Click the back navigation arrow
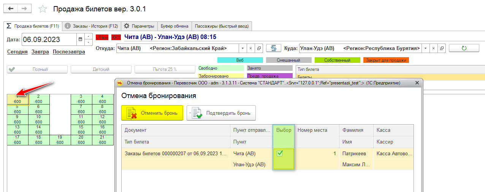The width and height of the screenshot is (485, 192). 11,8
